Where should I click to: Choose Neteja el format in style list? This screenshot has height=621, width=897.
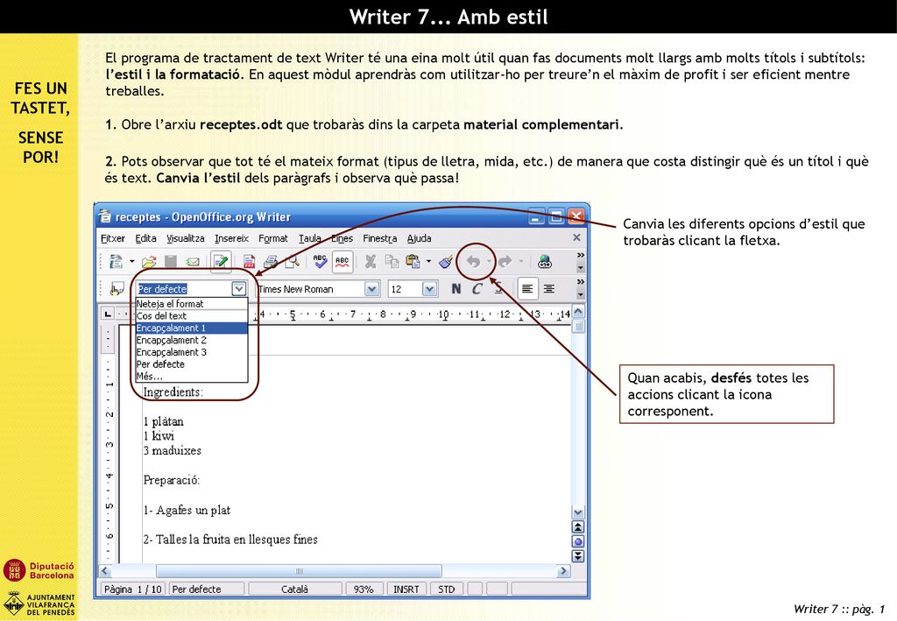point(192,304)
